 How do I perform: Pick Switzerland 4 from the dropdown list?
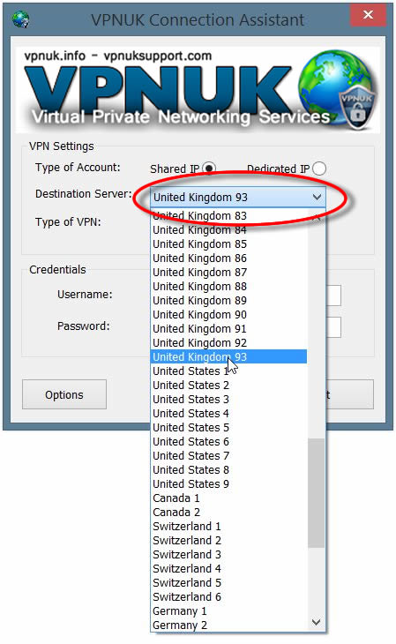coord(228,568)
